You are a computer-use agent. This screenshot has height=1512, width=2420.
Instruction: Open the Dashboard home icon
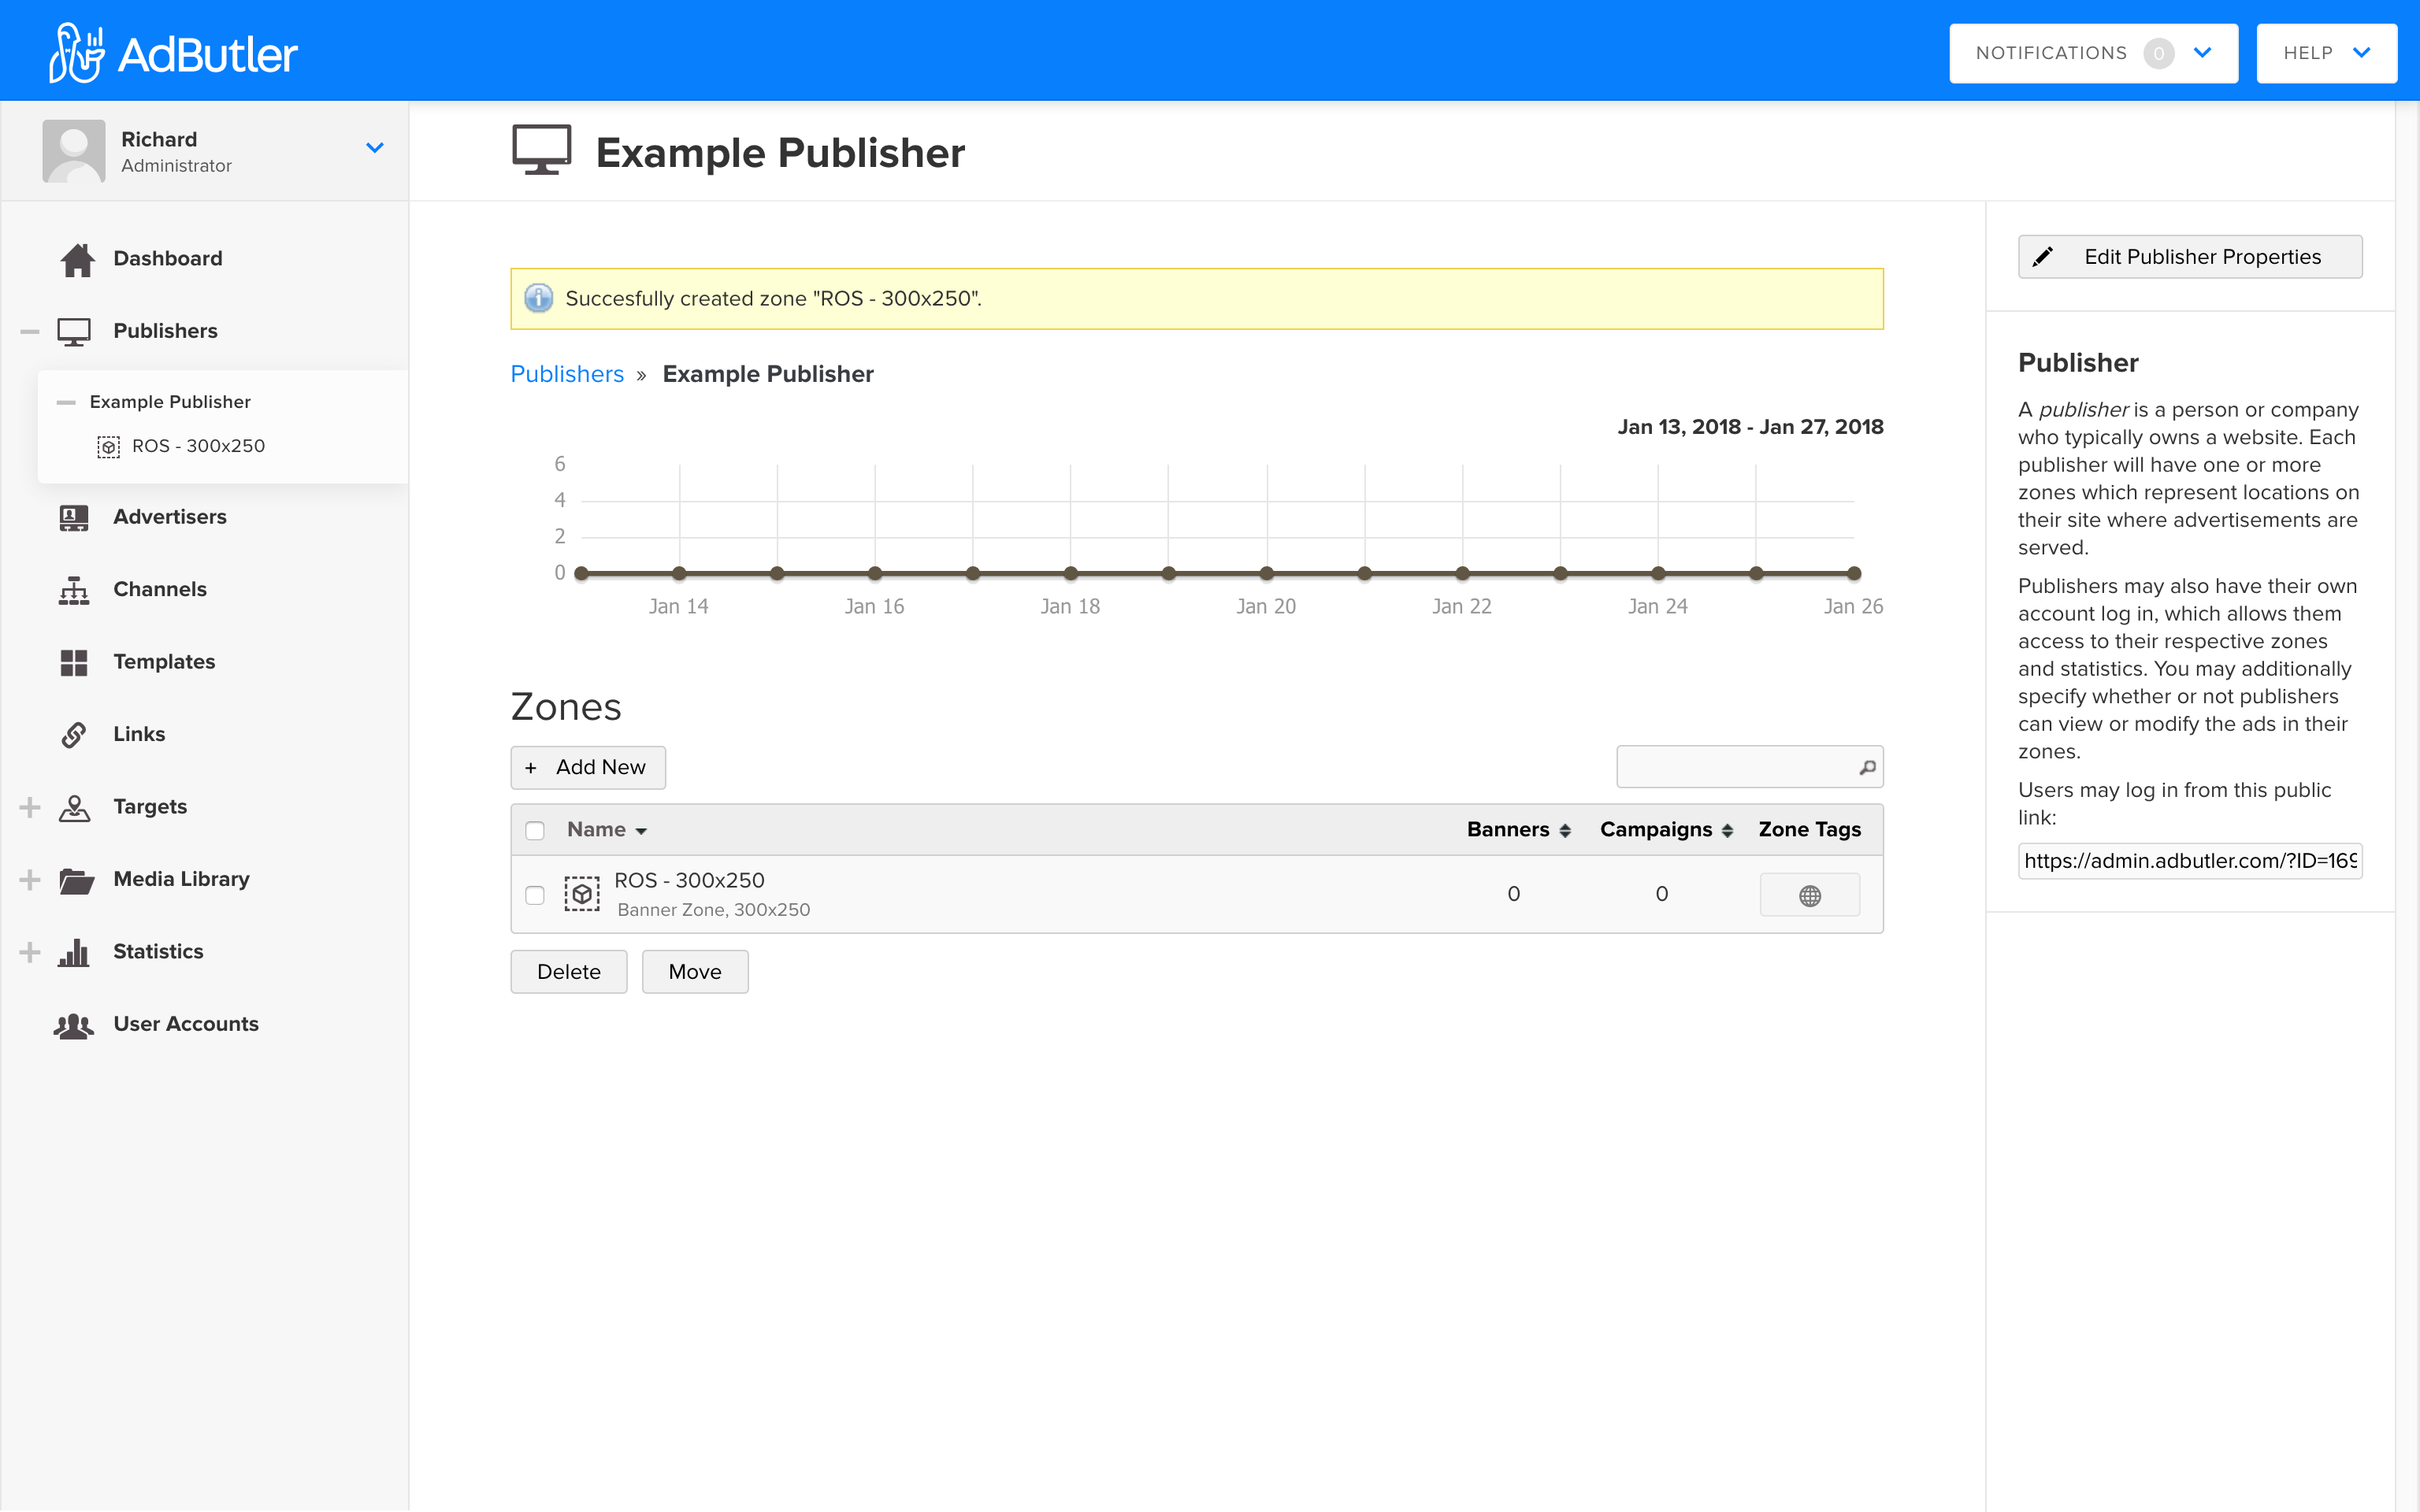click(x=77, y=259)
